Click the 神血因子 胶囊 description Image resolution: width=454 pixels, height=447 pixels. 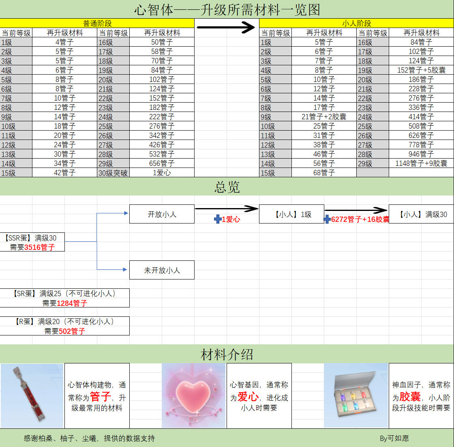pyautogui.click(x=421, y=396)
